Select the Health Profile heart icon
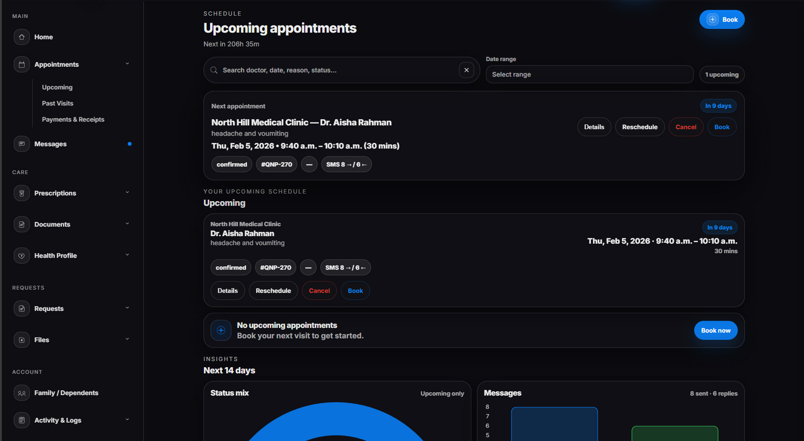 (21, 256)
